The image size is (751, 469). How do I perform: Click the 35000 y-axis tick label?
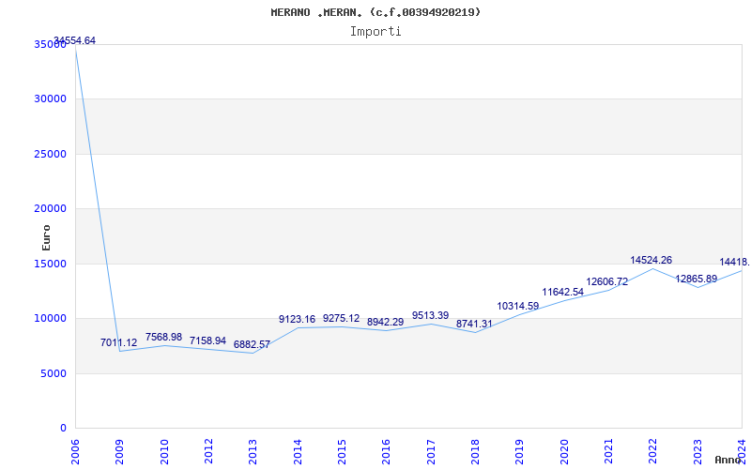pos(51,44)
